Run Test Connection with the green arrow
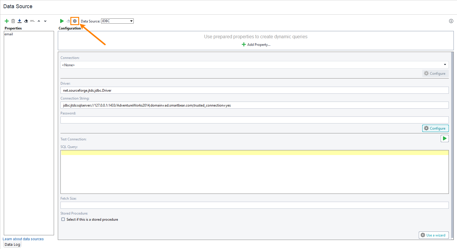457x249 pixels. 444,138
